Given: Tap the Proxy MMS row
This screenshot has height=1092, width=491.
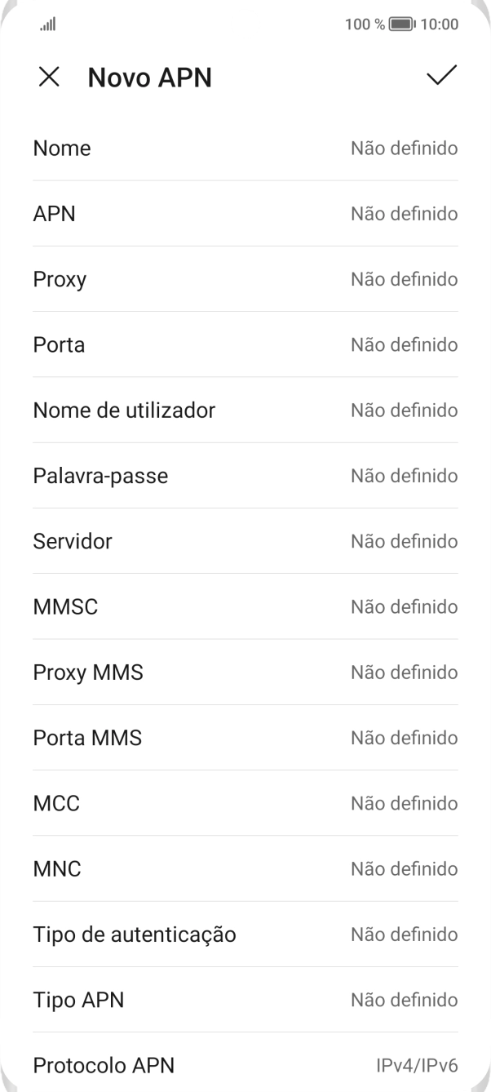Looking at the screenshot, I should click(x=245, y=672).
